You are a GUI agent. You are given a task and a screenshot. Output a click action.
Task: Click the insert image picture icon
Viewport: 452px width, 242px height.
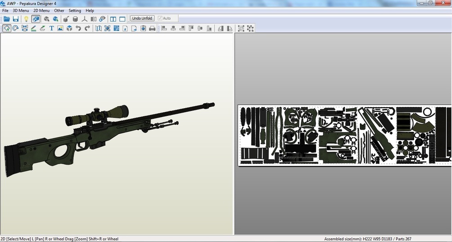point(60,28)
